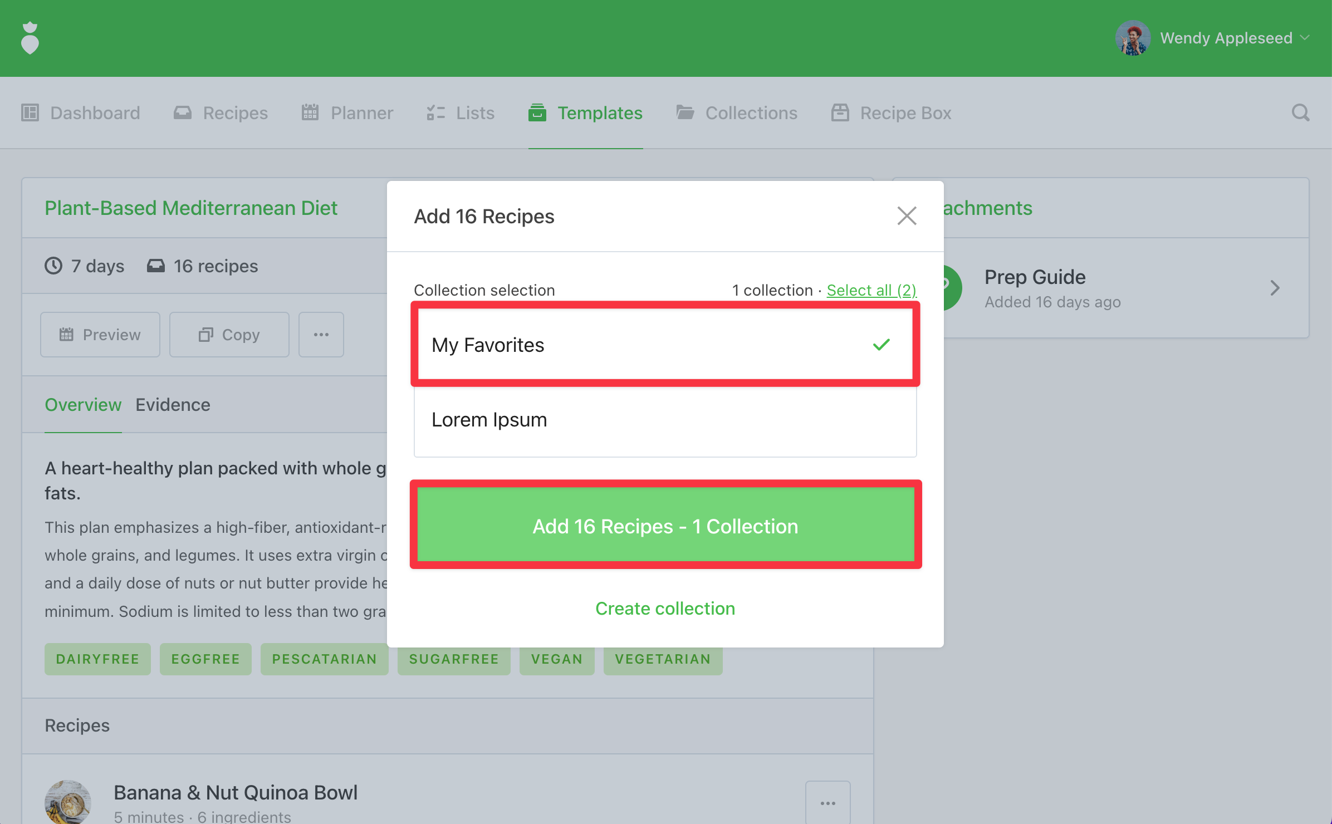Expand the Prep Guide chevron
Screen dimensions: 1332x824
point(1275,288)
